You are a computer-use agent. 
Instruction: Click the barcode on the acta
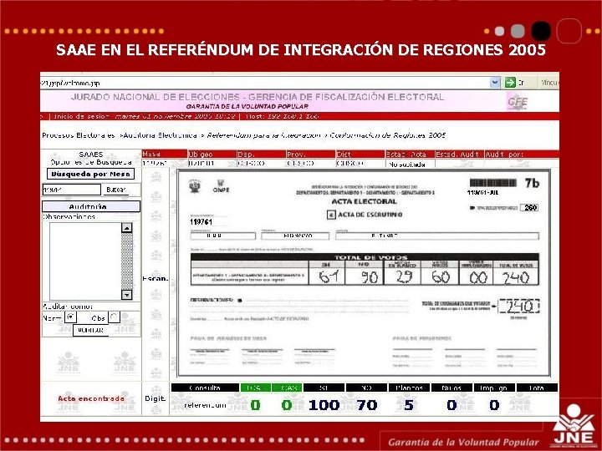point(493,183)
